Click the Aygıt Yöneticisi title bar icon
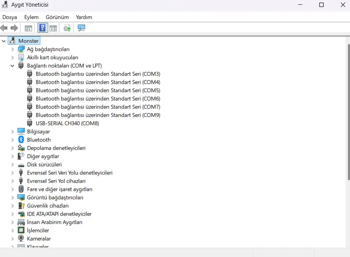 tap(5, 4)
